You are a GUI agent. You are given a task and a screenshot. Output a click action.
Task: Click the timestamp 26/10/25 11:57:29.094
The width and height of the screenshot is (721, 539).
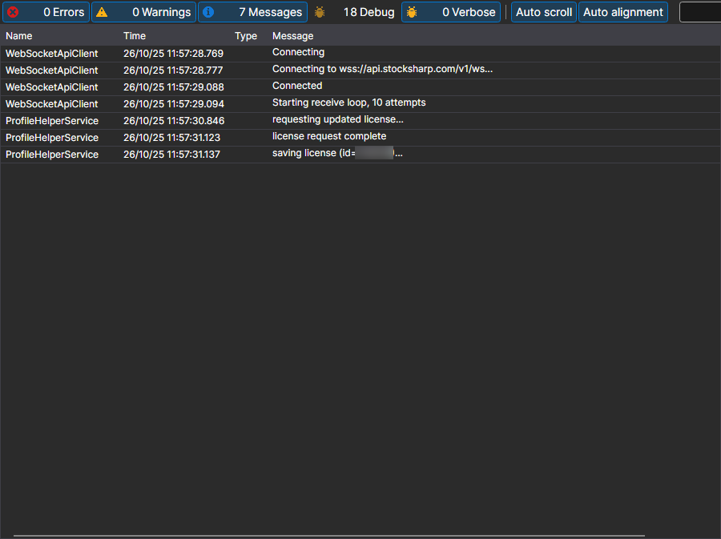(173, 104)
